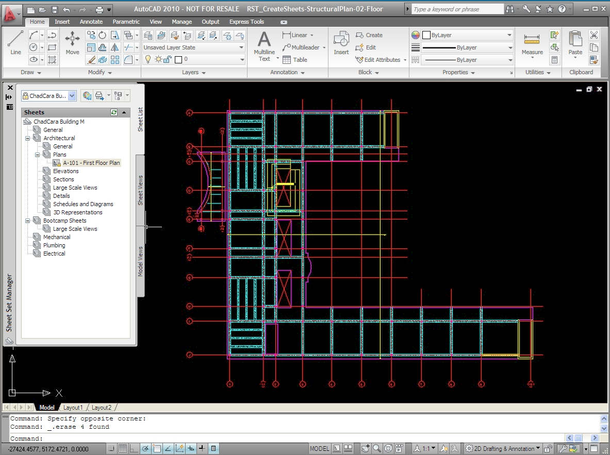Toggle Polar Tracking in status bar
Image resolution: width=610 pixels, height=455 pixels.
coord(145,448)
